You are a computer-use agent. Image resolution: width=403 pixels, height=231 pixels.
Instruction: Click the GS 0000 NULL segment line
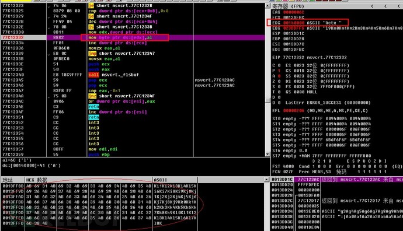click(301, 92)
